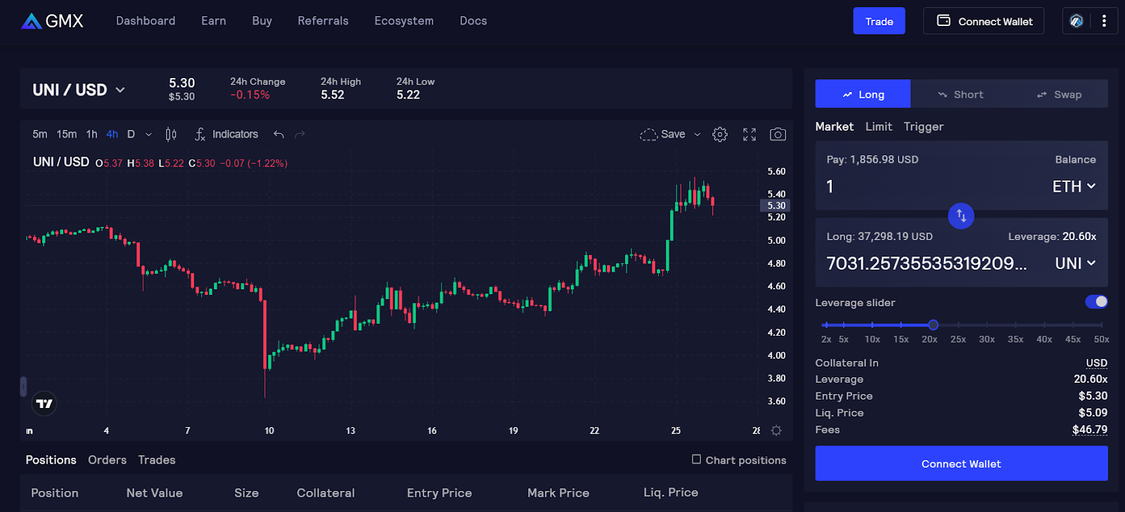Screen dimensions: 1125x512
Task: Save the chart layout to cloud
Action: click(662, 134)
